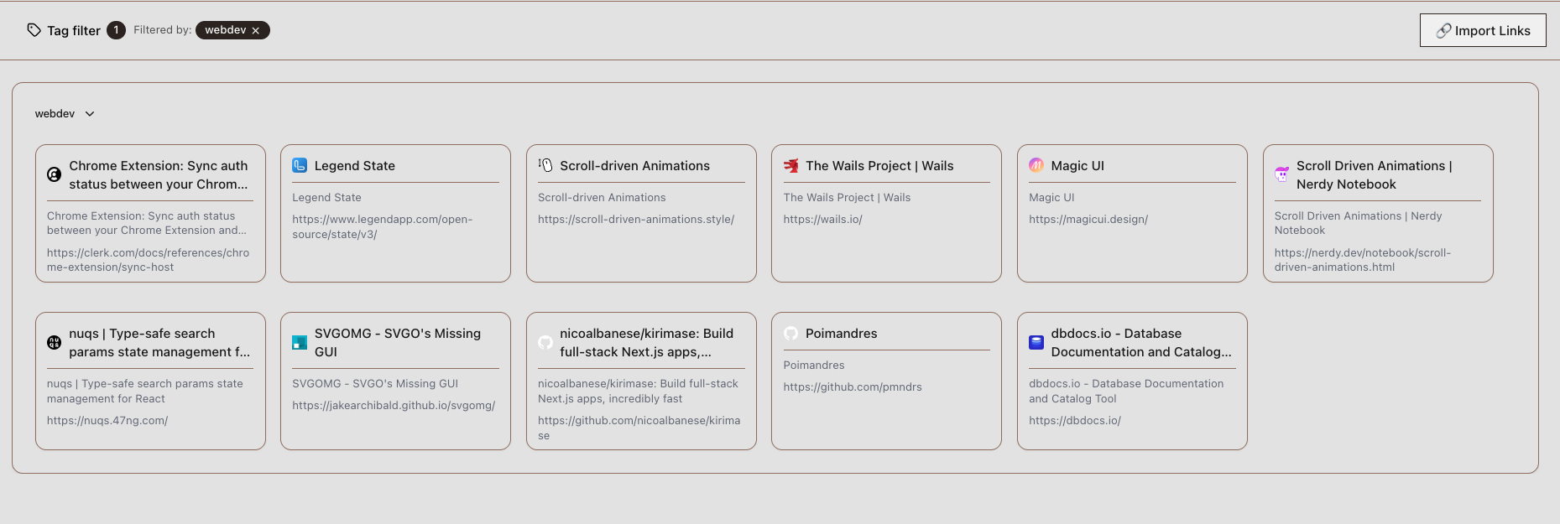Click the clerk.com sync-host URL
This screenshot has height=524, width=1560.
click(x=148, y=260)
